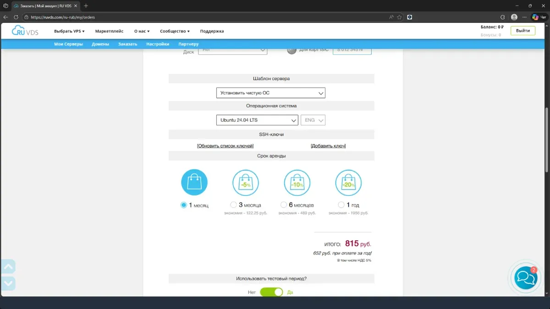This screenshot has width=550, height=309.
Task: Open the Выбрать VPS menu
Action: pyautogui.click(x=69, y=31)
